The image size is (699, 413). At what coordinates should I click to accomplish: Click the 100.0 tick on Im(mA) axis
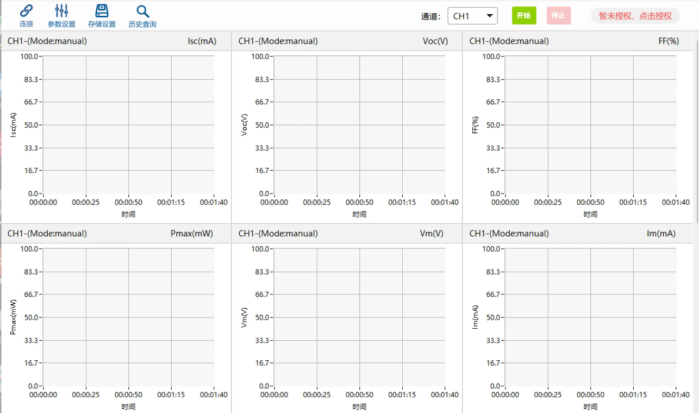point(491,249)
